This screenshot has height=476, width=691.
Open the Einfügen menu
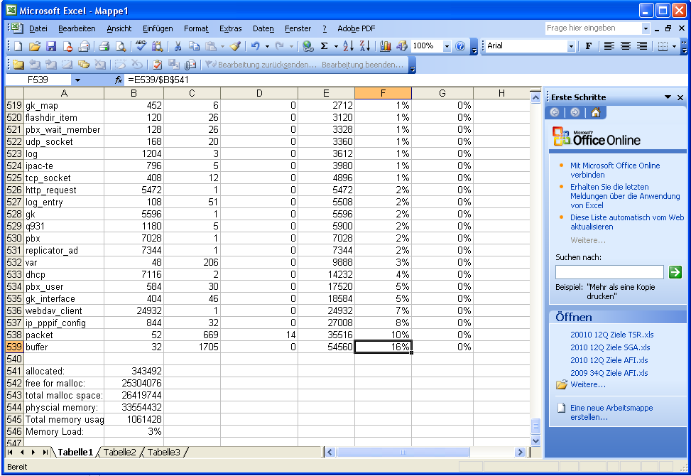point(158,28)
